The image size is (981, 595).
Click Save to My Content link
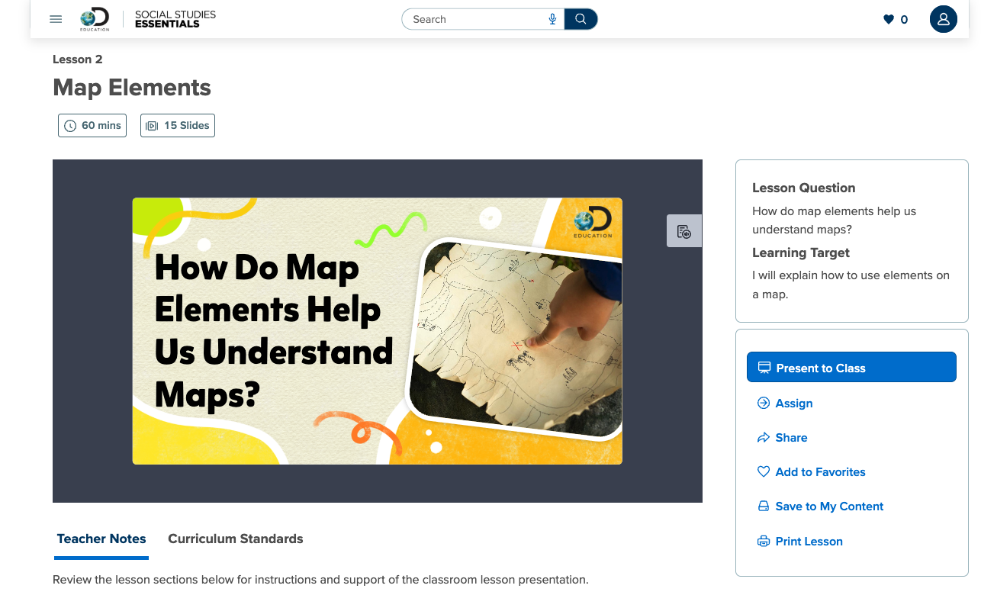pyautogui.click(x=829, y=507)
